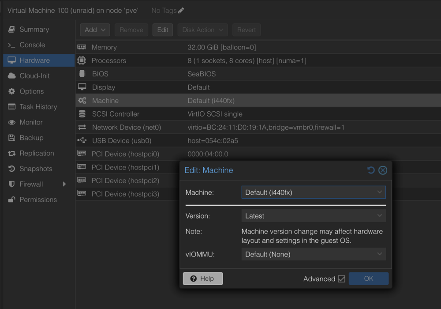Open the Cloud-Init section
Screen dimensions: 441x309
tap(34, 75)
